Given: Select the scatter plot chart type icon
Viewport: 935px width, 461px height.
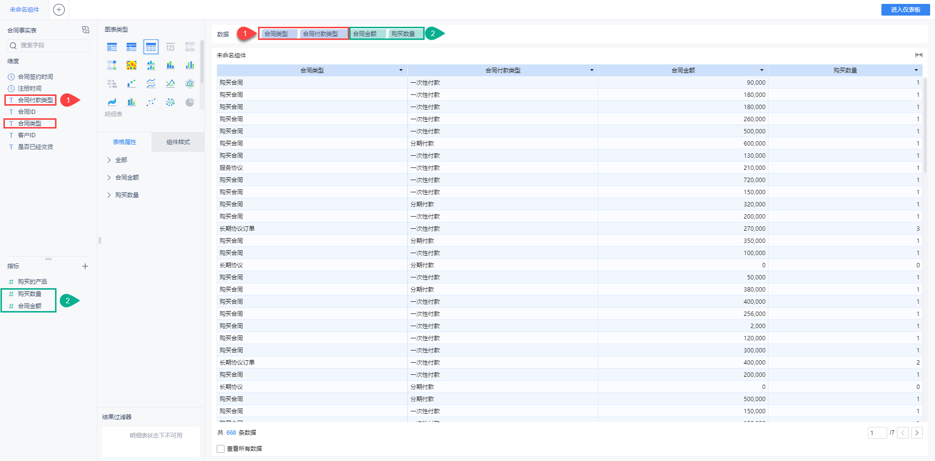Looking at the screenshot, I should (x=151, y=102).
